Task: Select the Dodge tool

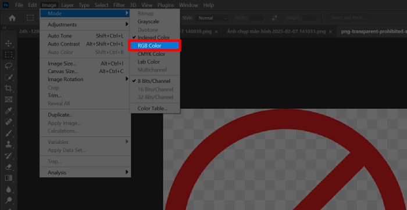Action: click(9, 200)
